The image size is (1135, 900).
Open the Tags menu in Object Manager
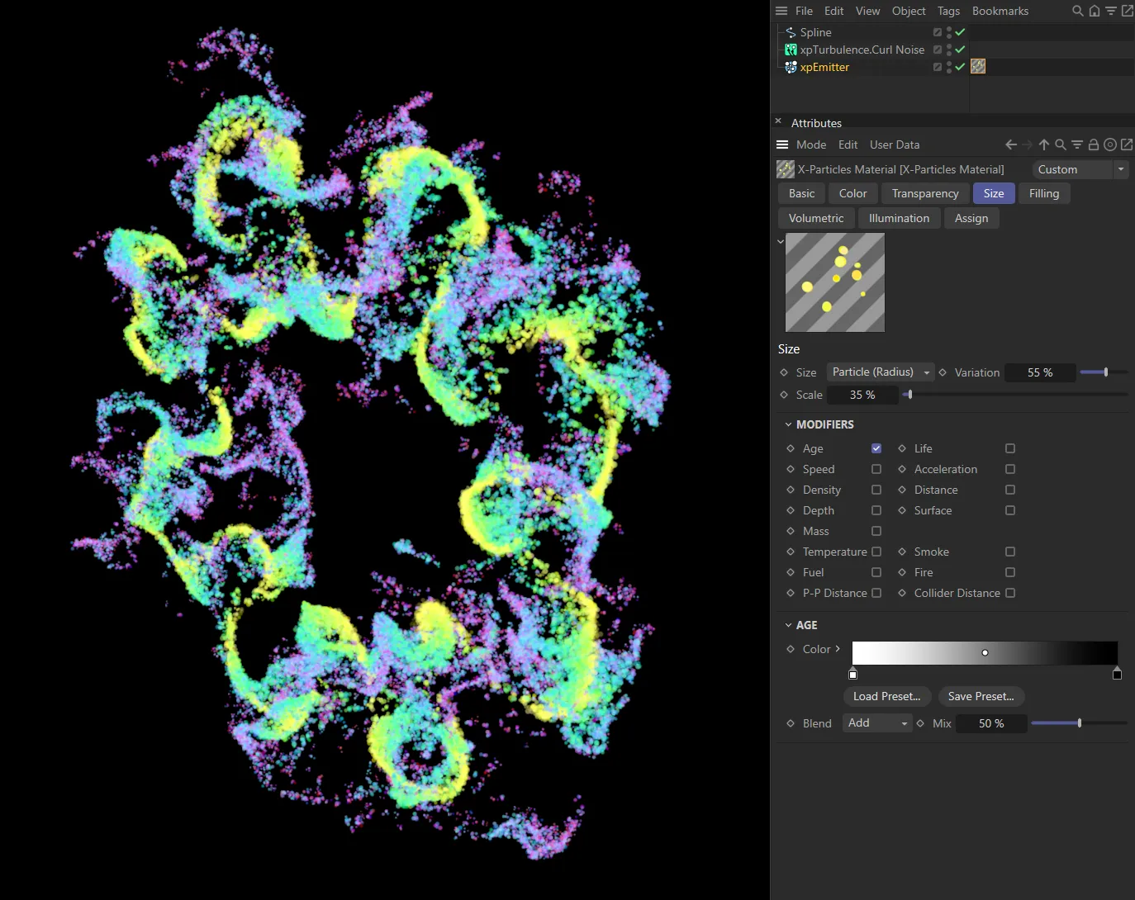coord(948,11)
